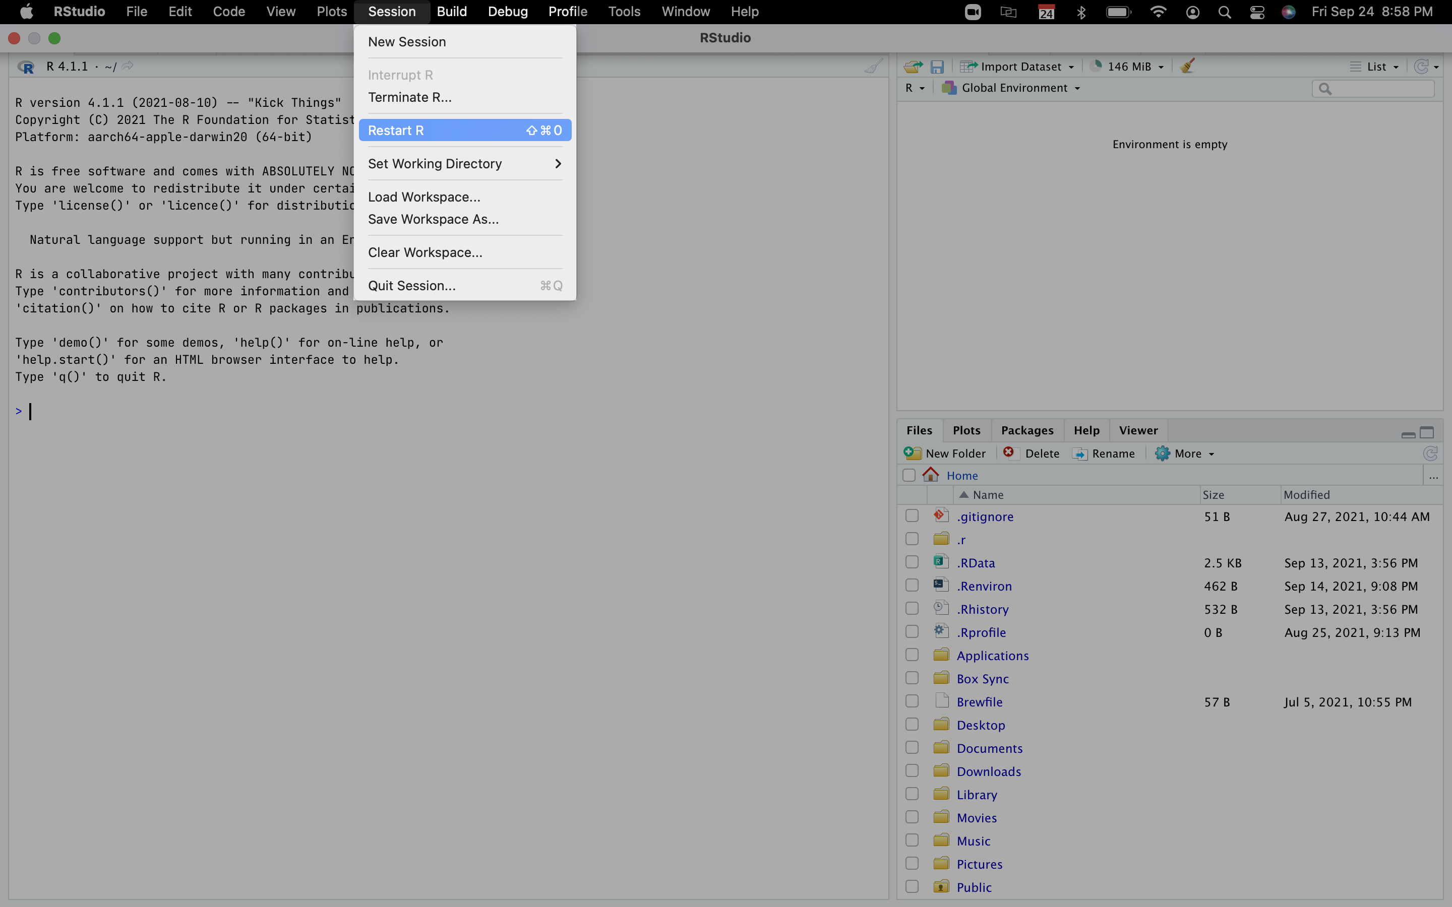Viewport: 1452px width, 907px height.
Task: Expand the Set Working Directory submenu
Action: point(464,163)
